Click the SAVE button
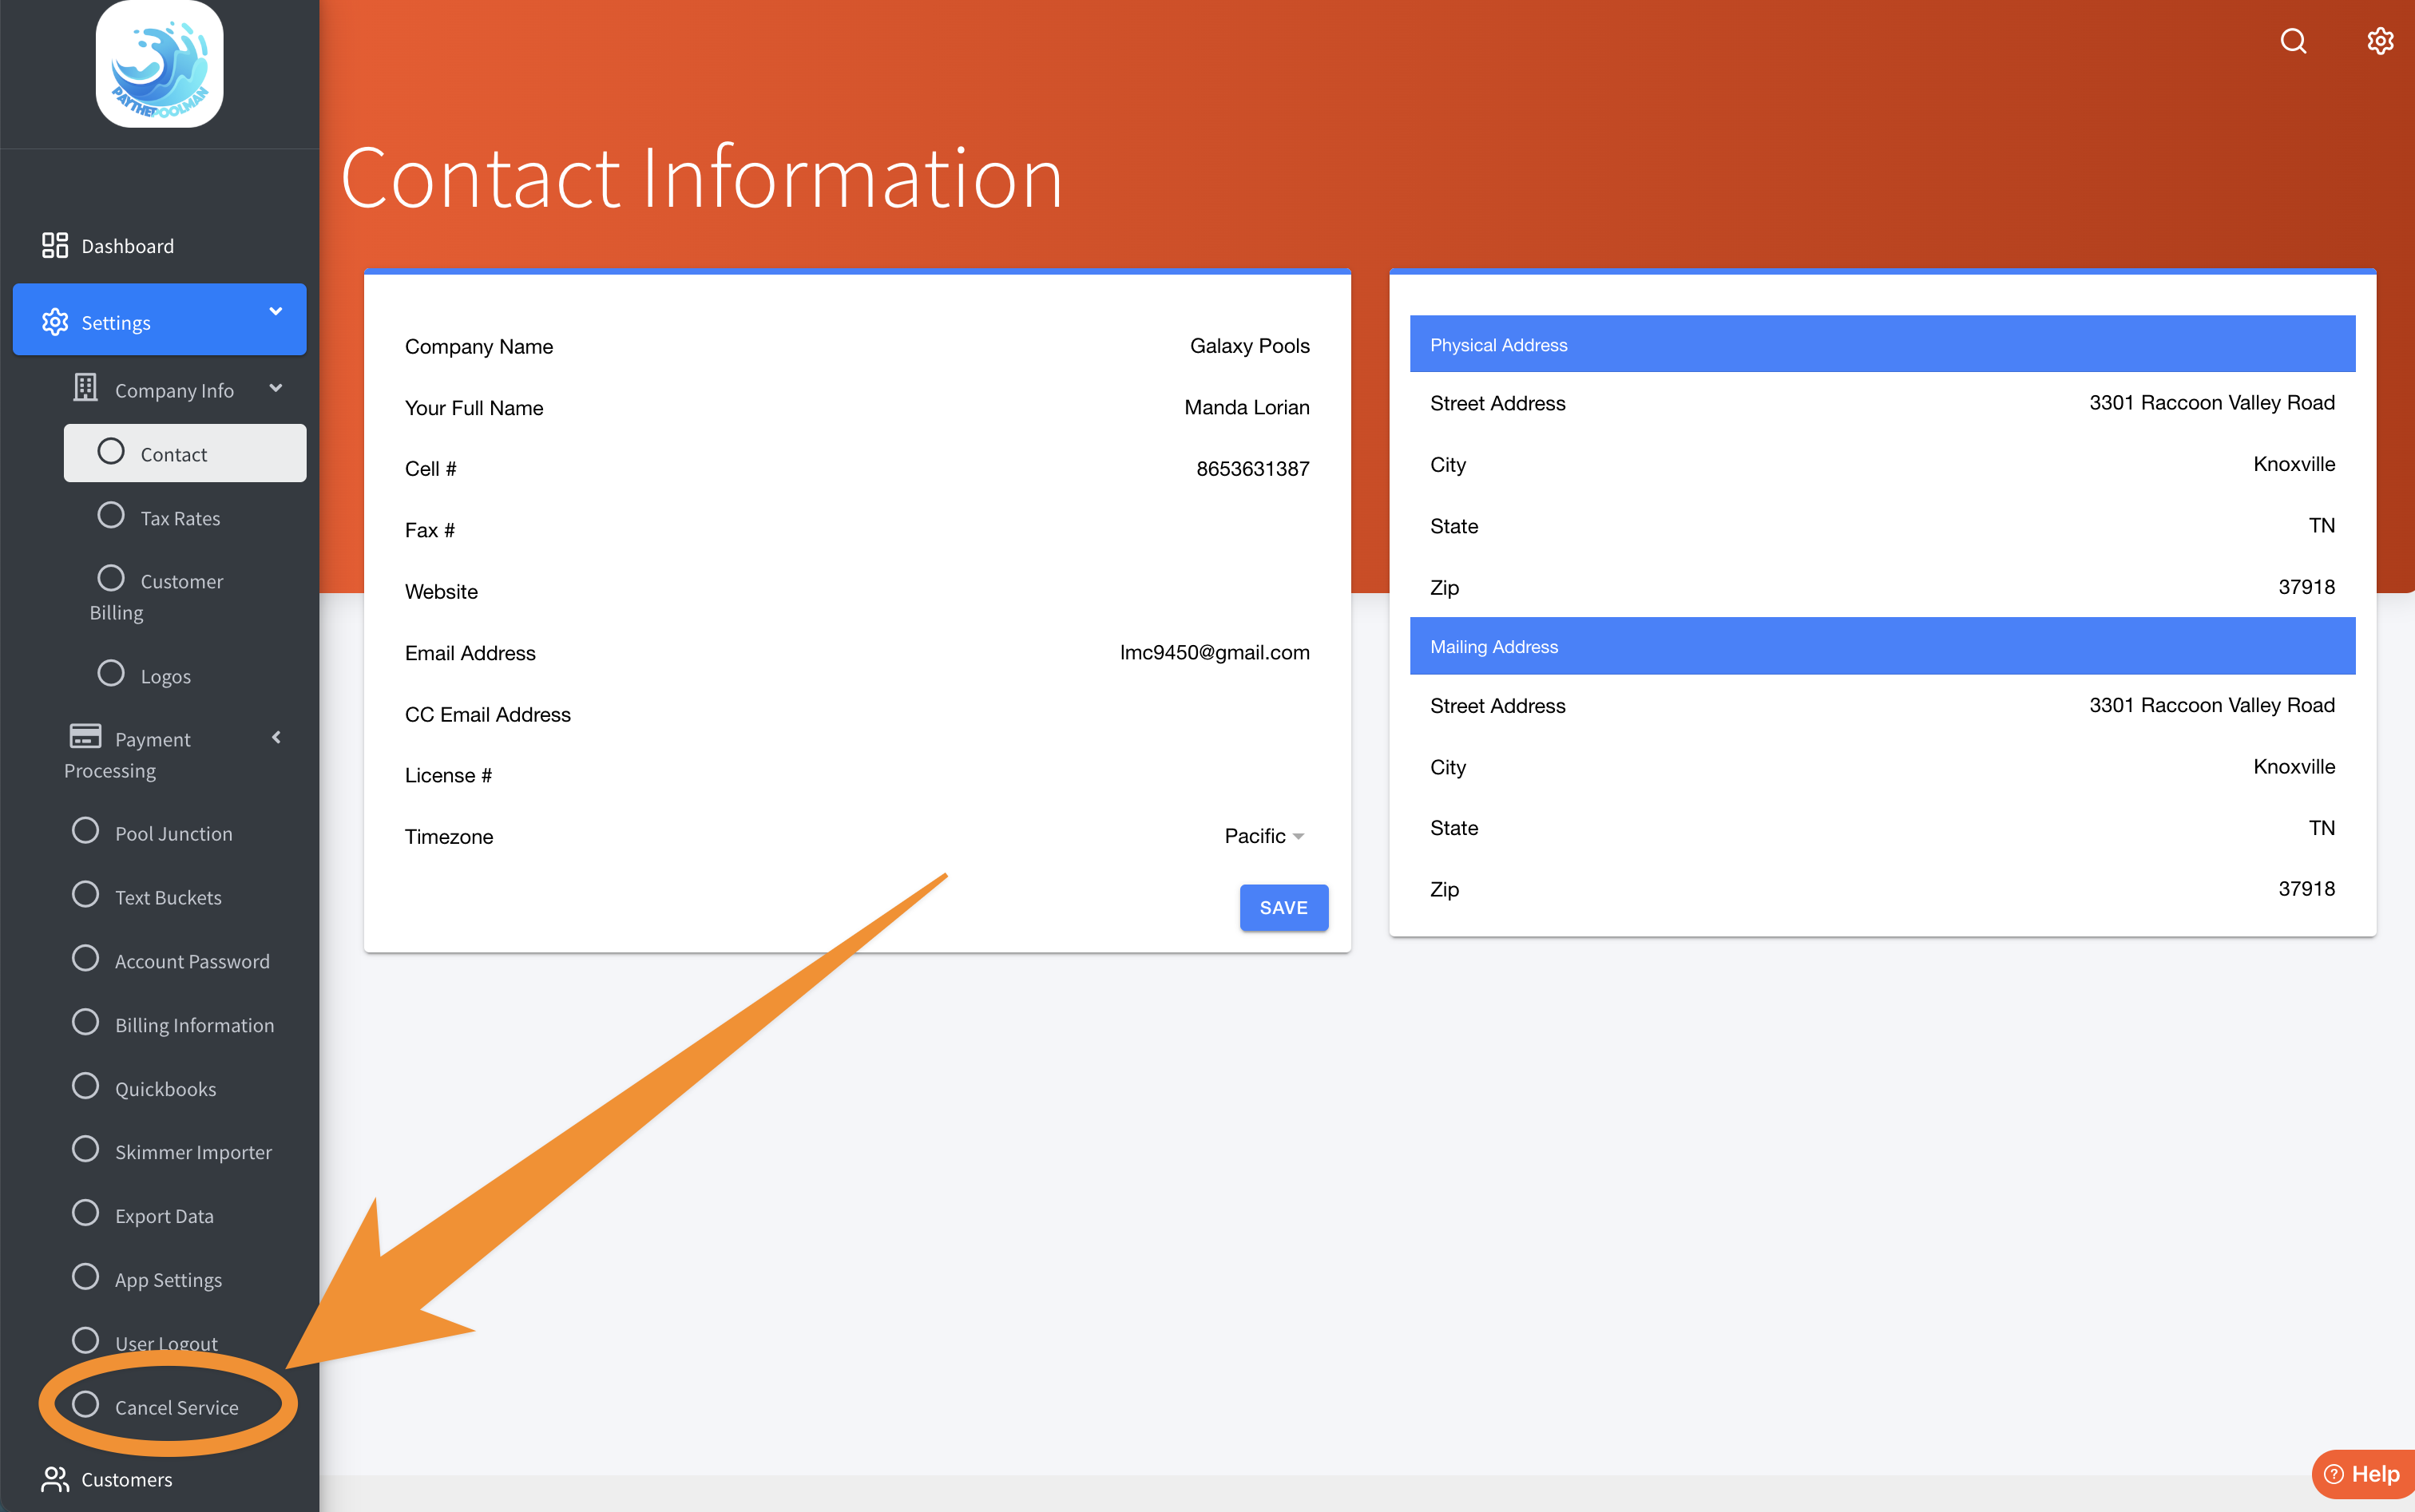The width and height of the screenshot is (2415, 1512). (1283, 907)
